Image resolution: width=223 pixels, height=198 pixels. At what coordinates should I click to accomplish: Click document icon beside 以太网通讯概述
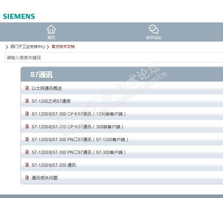click(x=27, y=88)
